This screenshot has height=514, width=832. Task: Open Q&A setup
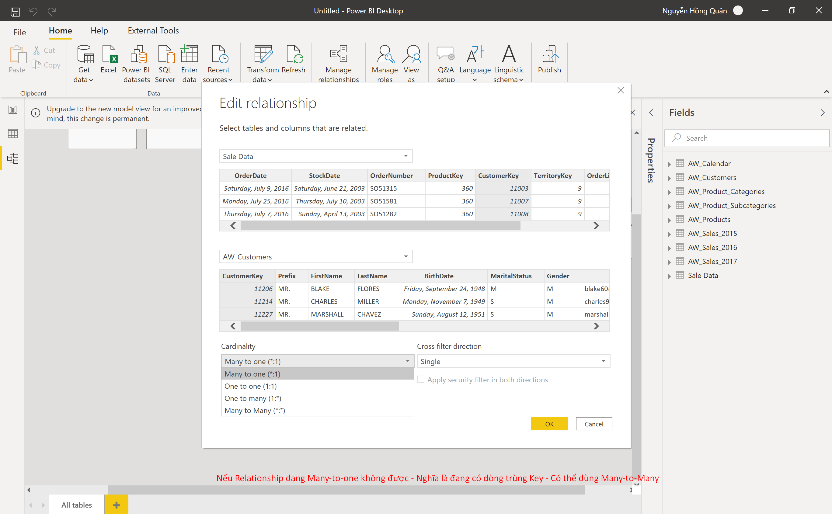point(446,64)
